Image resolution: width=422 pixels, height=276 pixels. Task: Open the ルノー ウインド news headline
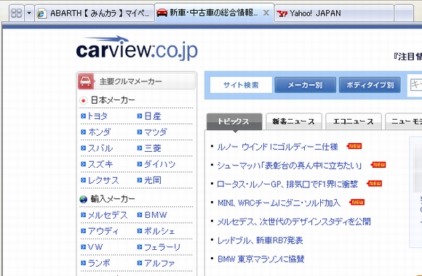pyautogui.click(x=277, y=147)
